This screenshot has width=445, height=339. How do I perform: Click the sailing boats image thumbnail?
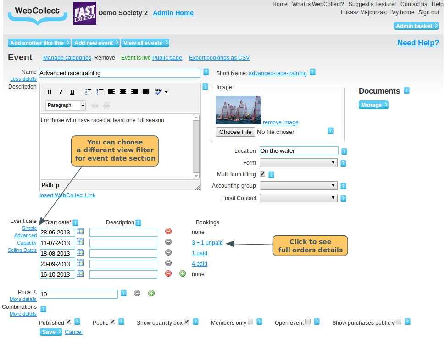pyautogui.click(x=238, y=110)
